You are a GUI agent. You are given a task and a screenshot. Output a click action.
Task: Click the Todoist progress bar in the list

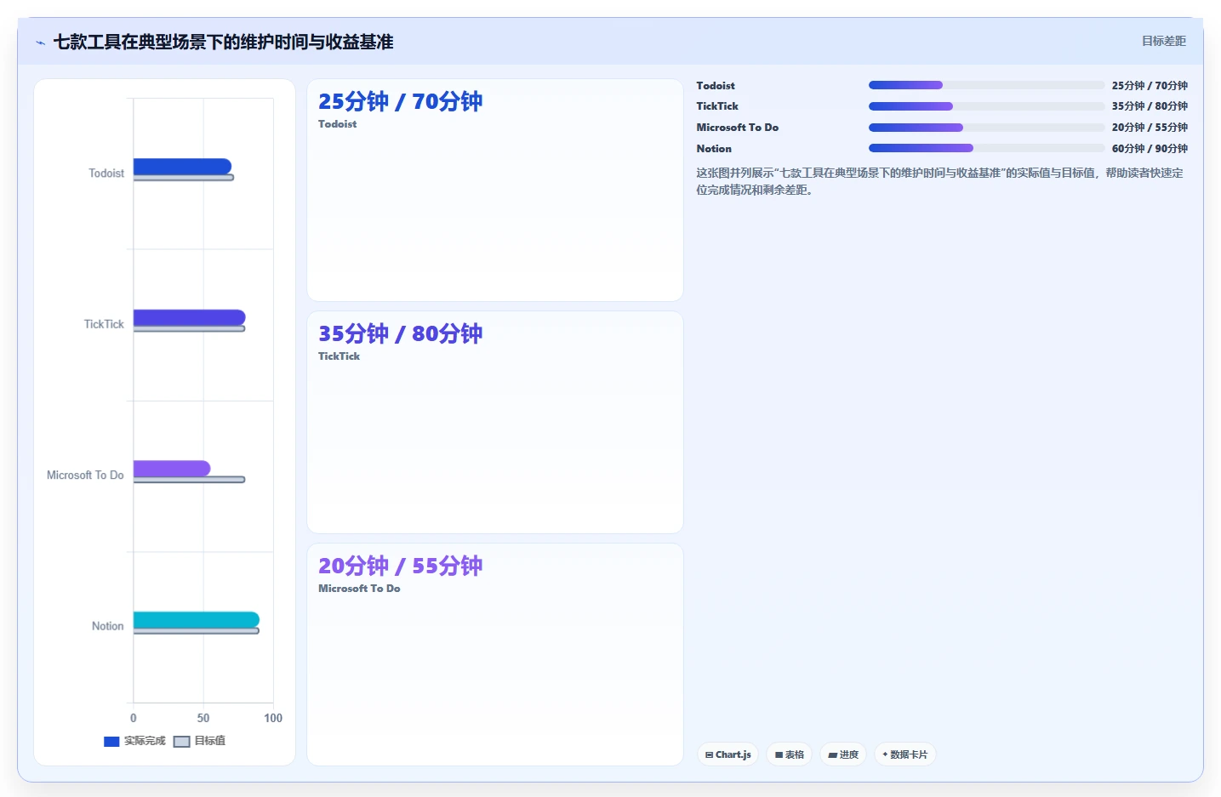pyautogui.click(x=986, y=85)
